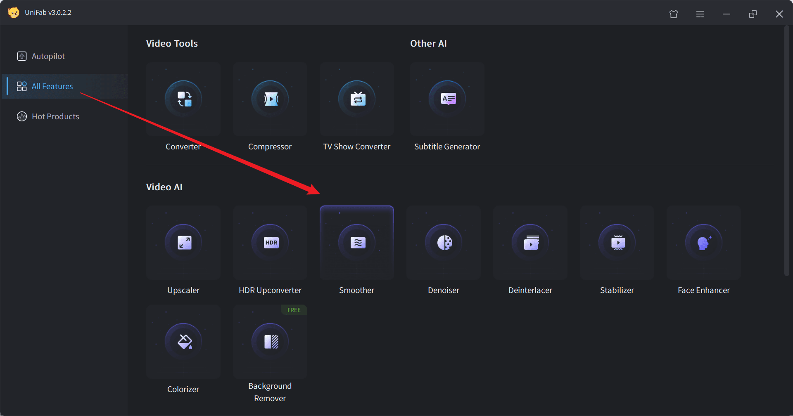Screen dimensions: 793x416
Task: Click the skin/theme shirt icon
Action: 674,14
